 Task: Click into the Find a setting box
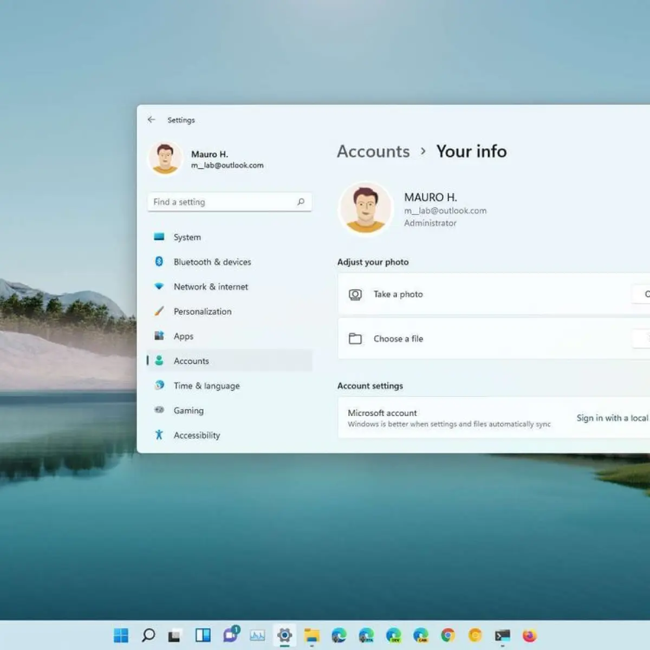(x=229, y=202)
